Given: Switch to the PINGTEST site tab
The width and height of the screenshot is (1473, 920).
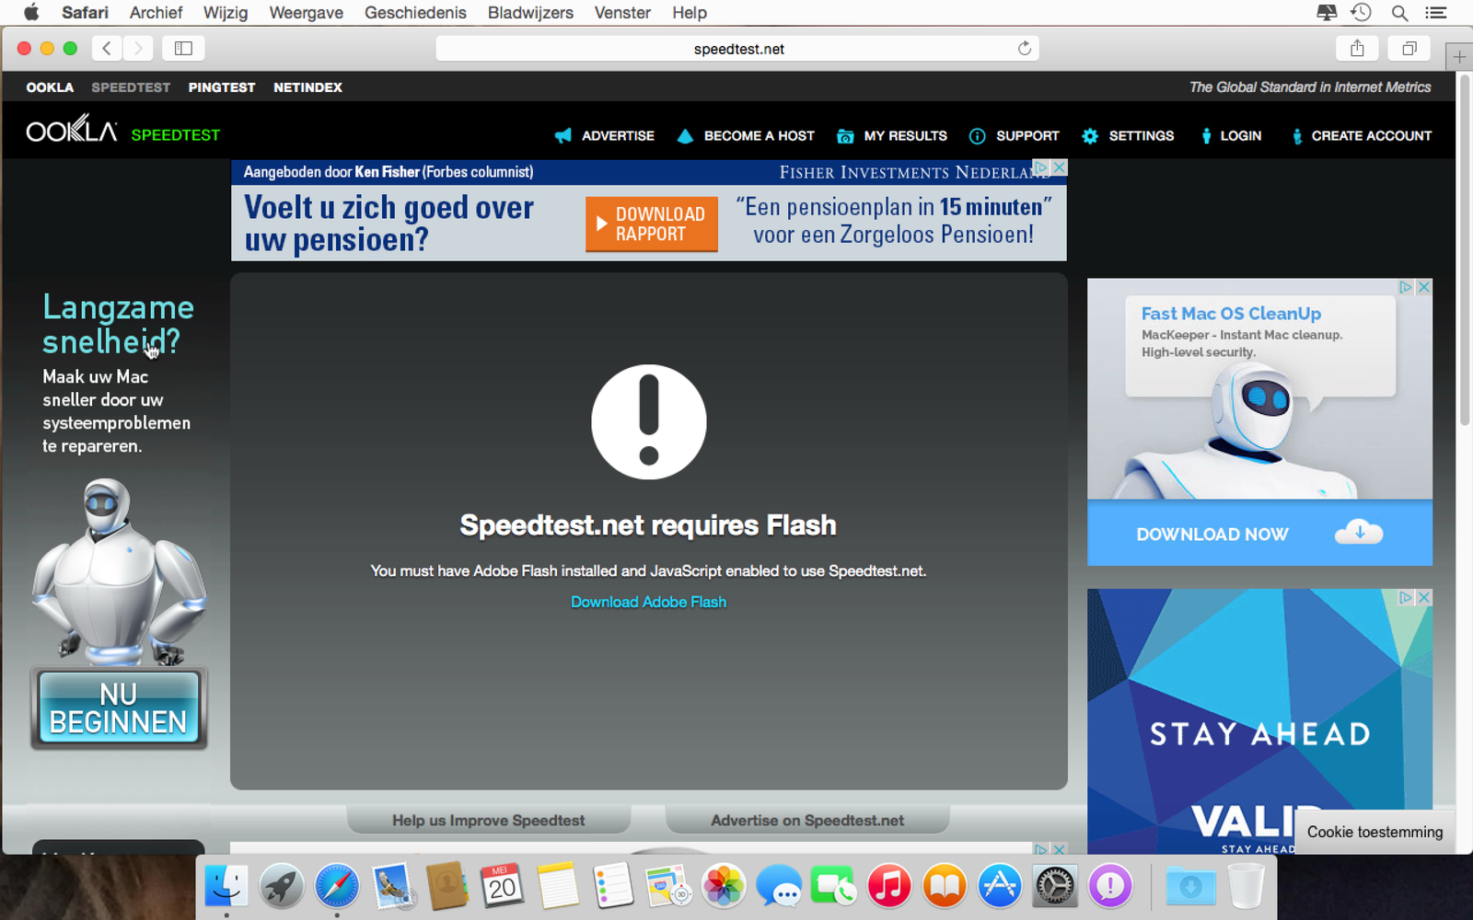Looking at the screenshot, I should click(x=222, y=87).
